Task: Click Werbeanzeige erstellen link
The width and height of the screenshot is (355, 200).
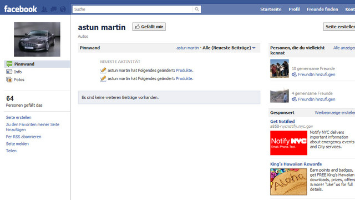Action: pos(335,112)
